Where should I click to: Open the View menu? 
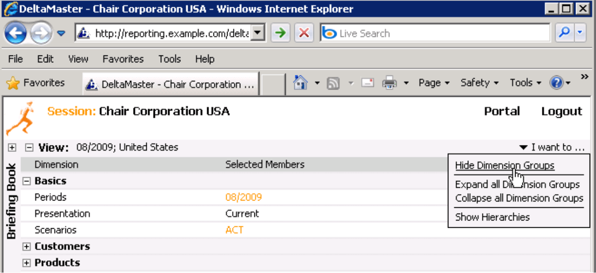(x=78, y=59)
